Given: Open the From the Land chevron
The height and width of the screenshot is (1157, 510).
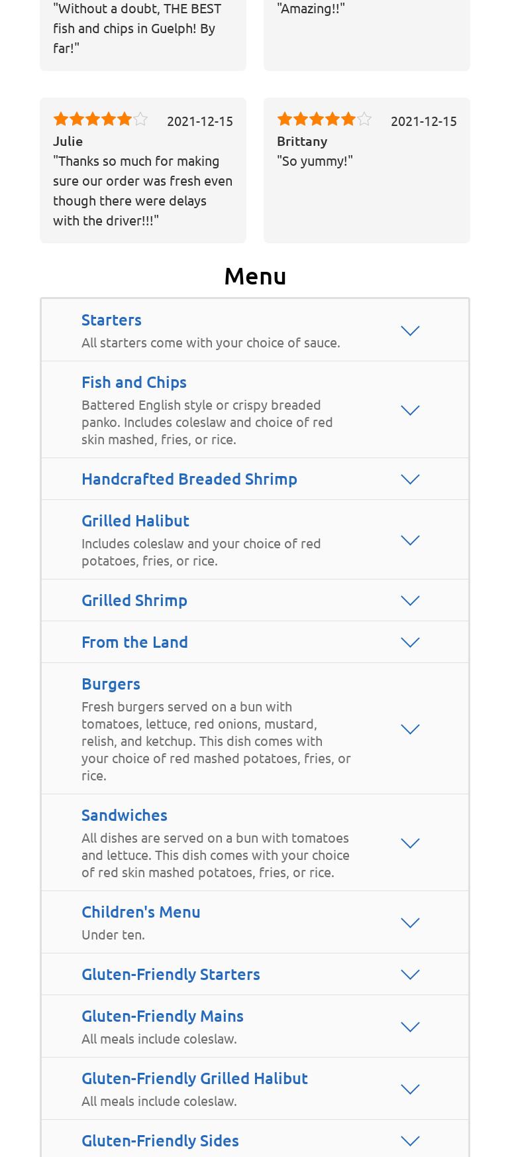Looking at the screenshot, I should pos(410,642).
